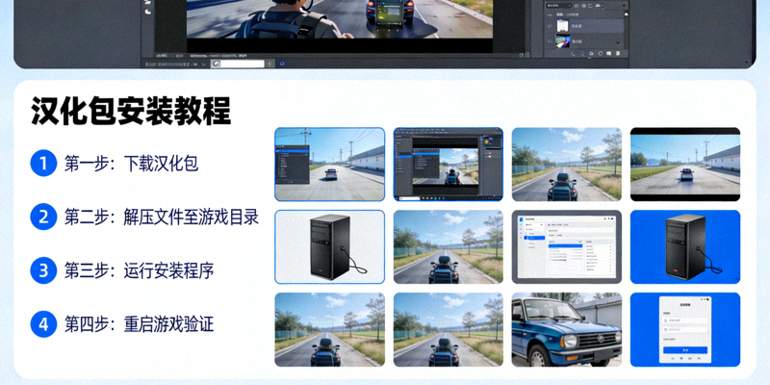Select the layer with colorful image thumbnail
Viewport: 770px width, 385px height.
point(584,40)
